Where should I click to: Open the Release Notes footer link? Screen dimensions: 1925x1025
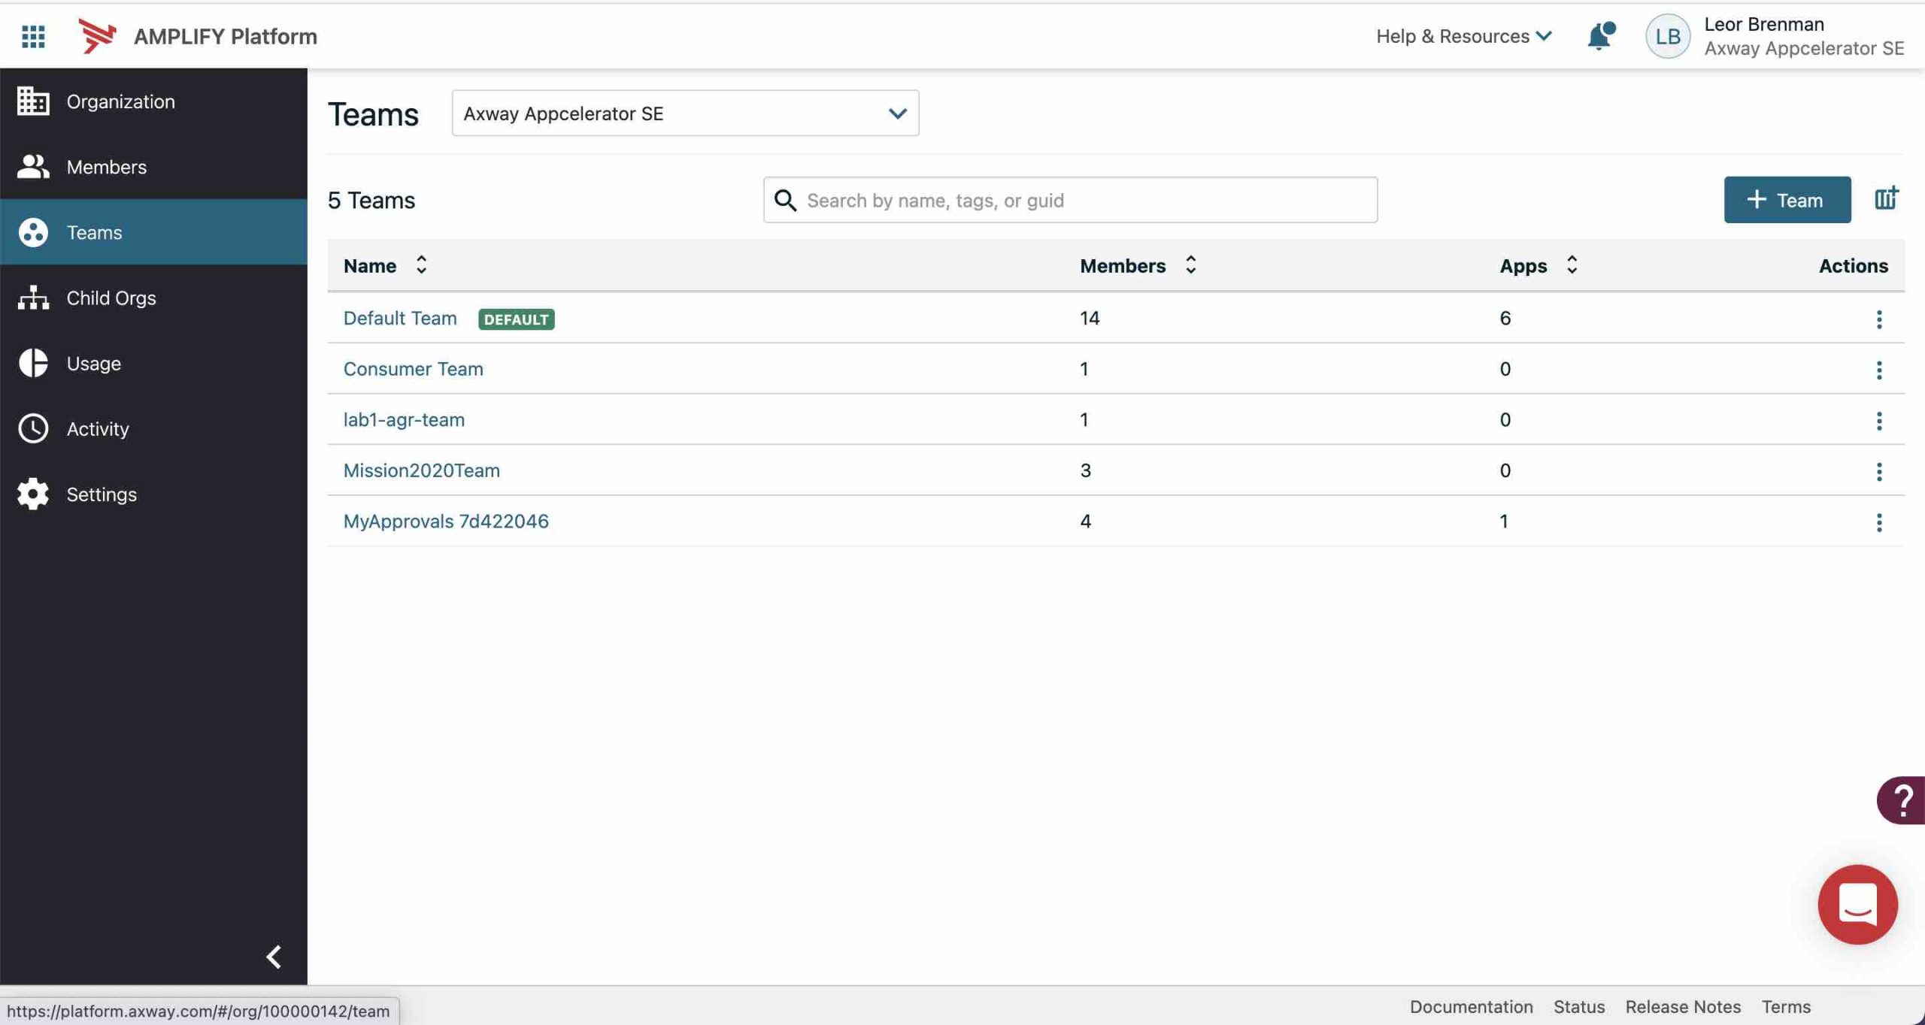click(1683, 1006)
